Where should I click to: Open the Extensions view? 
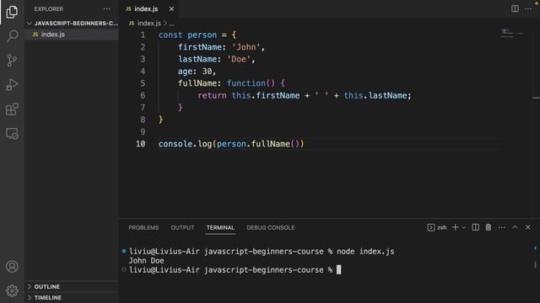coord(12,109)
